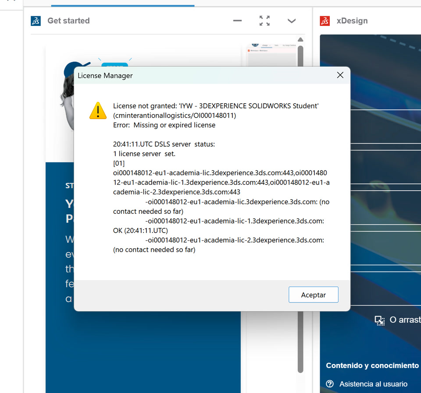Click the '20:41:11.UTC DSLS server status:' line

tap(164, 144)
